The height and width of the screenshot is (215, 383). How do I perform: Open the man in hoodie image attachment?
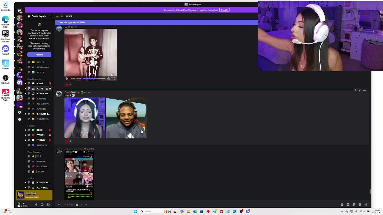point(126,118)
